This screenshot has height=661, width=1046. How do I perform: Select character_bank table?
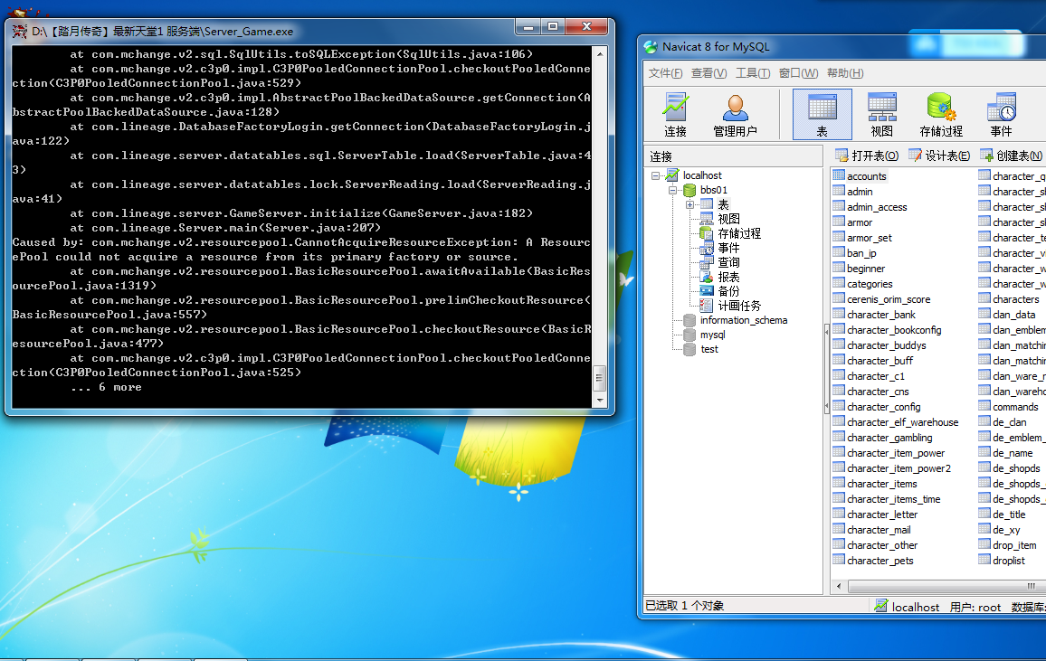click(880, 315)
